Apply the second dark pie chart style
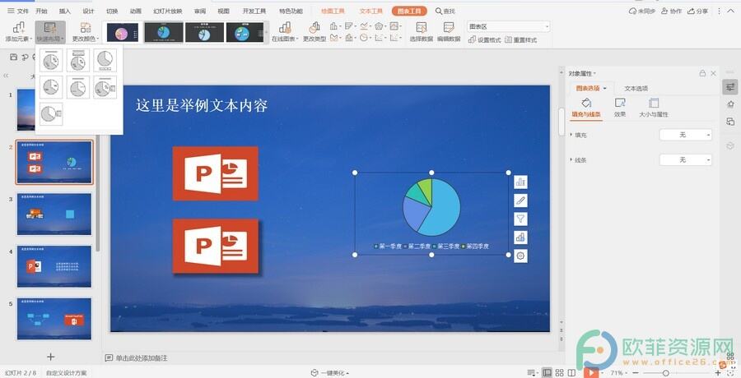The image size is (741, 378). 164,33
